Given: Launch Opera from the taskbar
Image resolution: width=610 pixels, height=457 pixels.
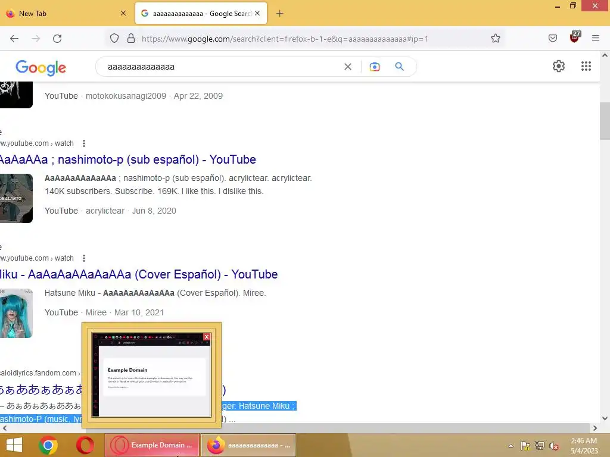Looking at the screenshot, I should (85, 445).
